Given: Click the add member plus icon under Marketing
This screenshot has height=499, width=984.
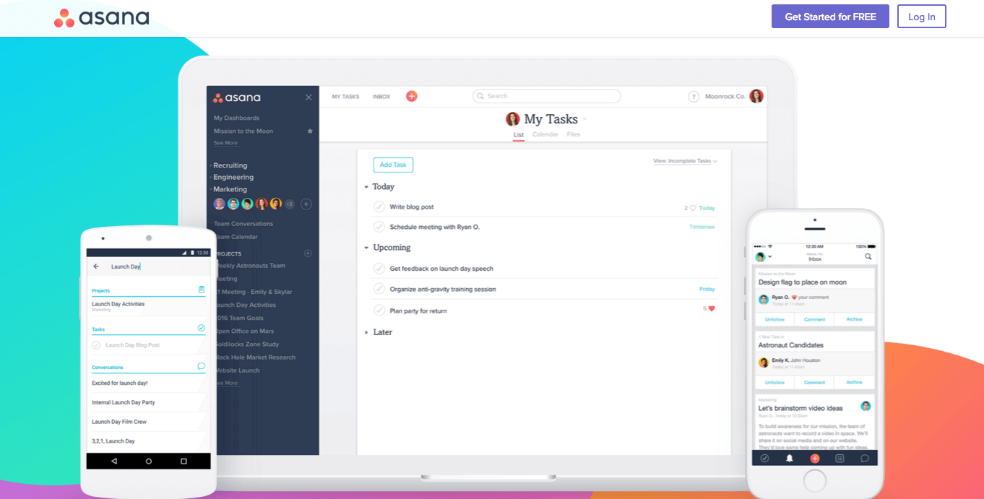Looking at the screenshot, I should coord(306,204).
